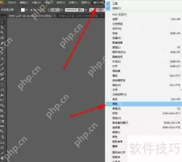
Task: Open the 视图(V) View menu
Action: pyautogui.click(x=86, y=3)
